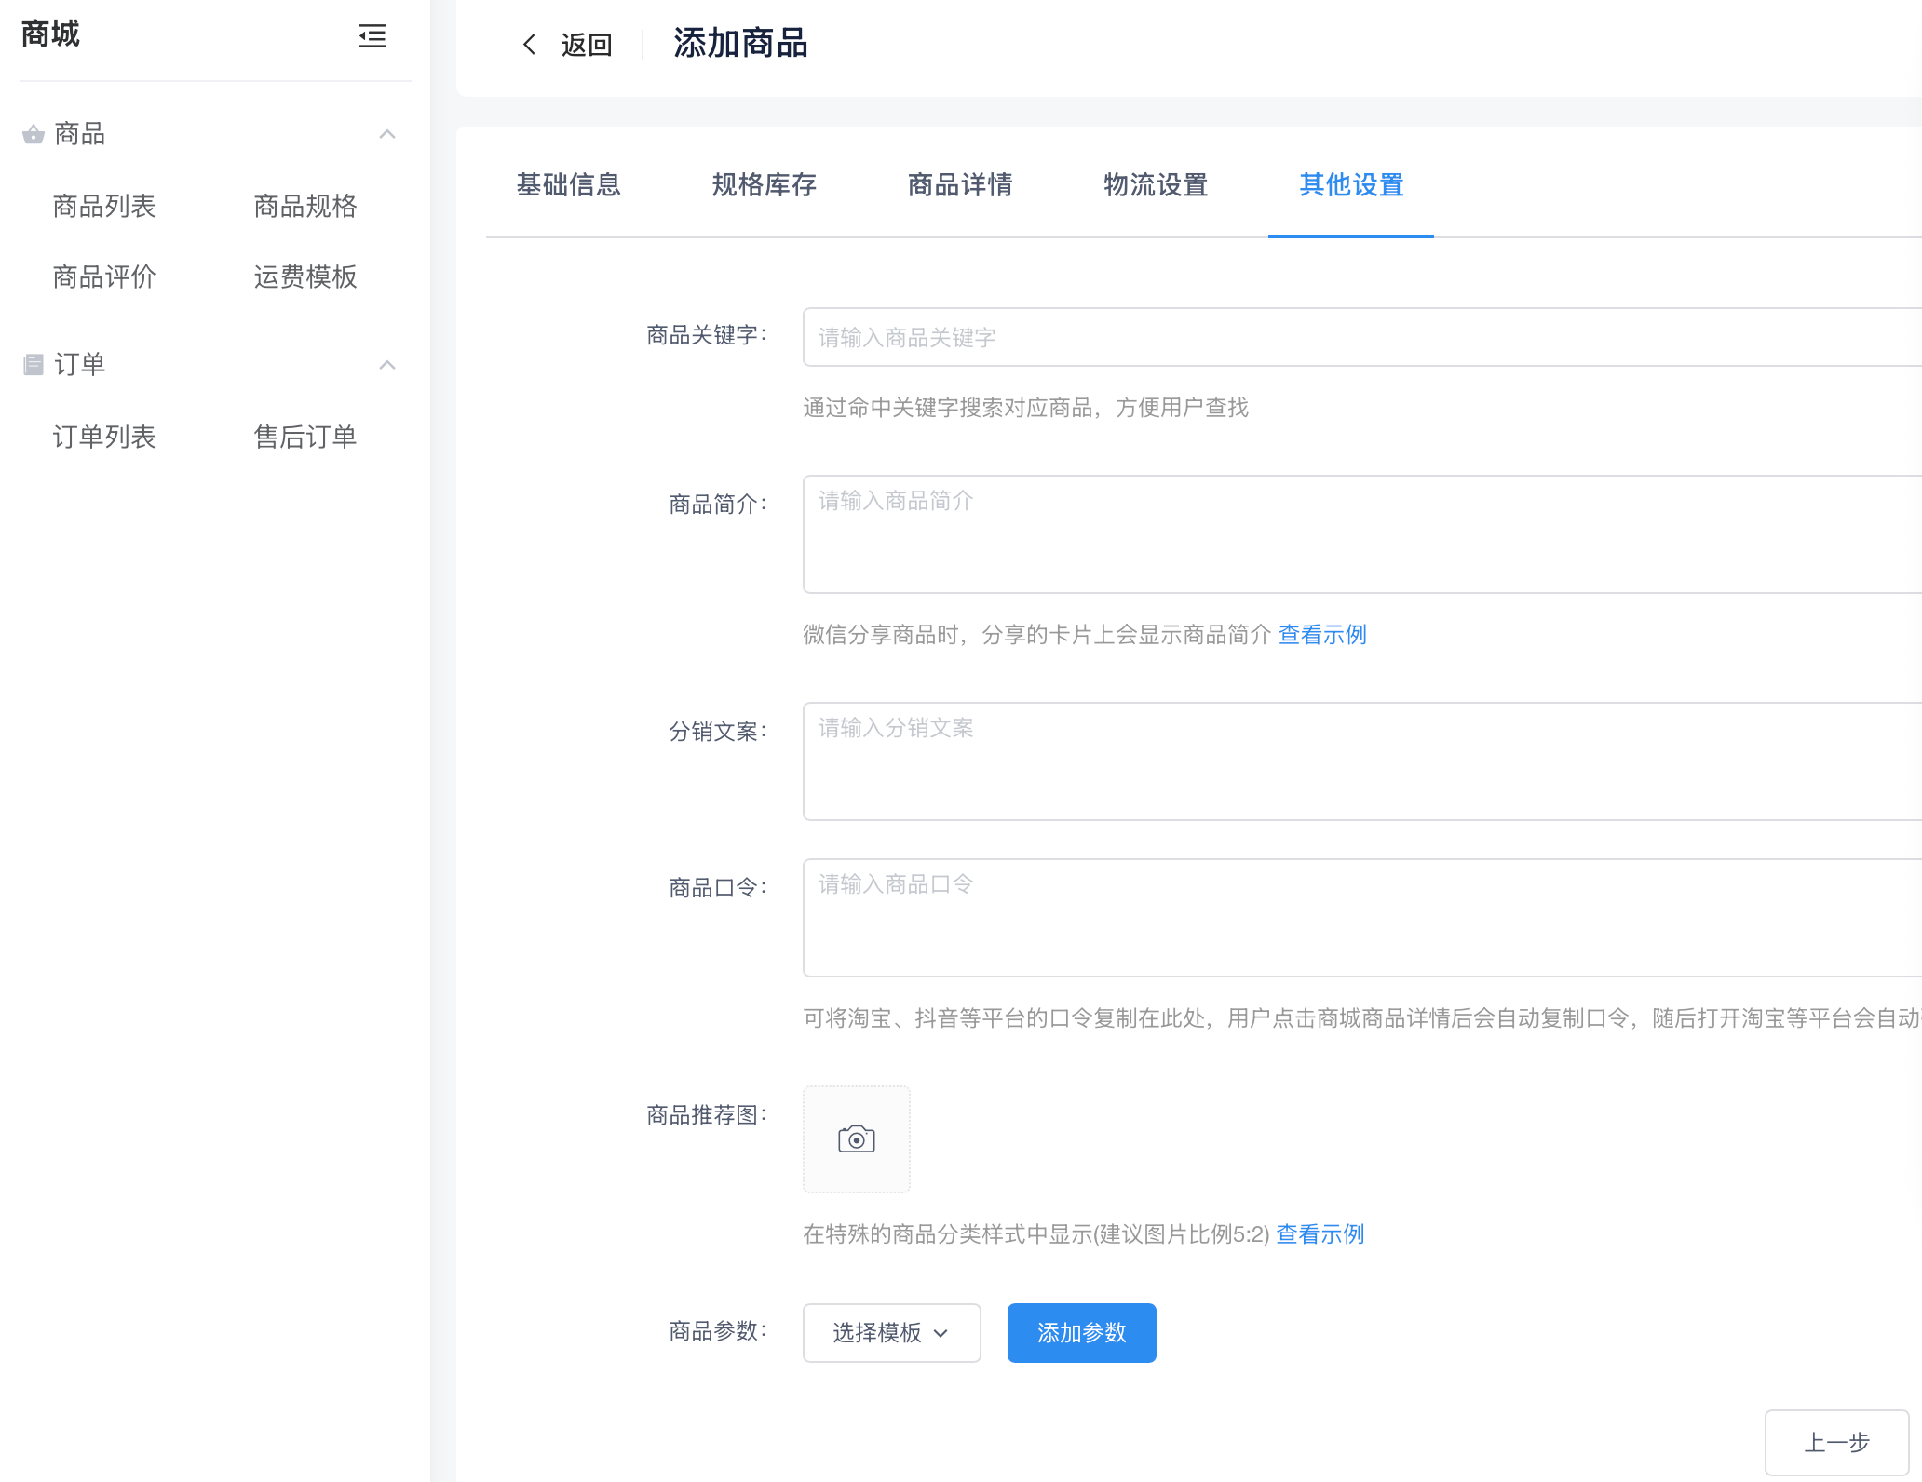Go to 运费模板 in sidebar
The width and height of the screenshot is (1922, 1482).
click(305, 276)
